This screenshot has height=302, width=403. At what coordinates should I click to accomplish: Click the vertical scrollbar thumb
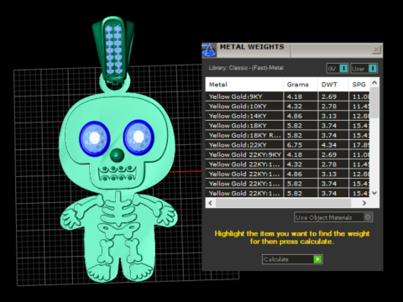click(x=374, y=102)
